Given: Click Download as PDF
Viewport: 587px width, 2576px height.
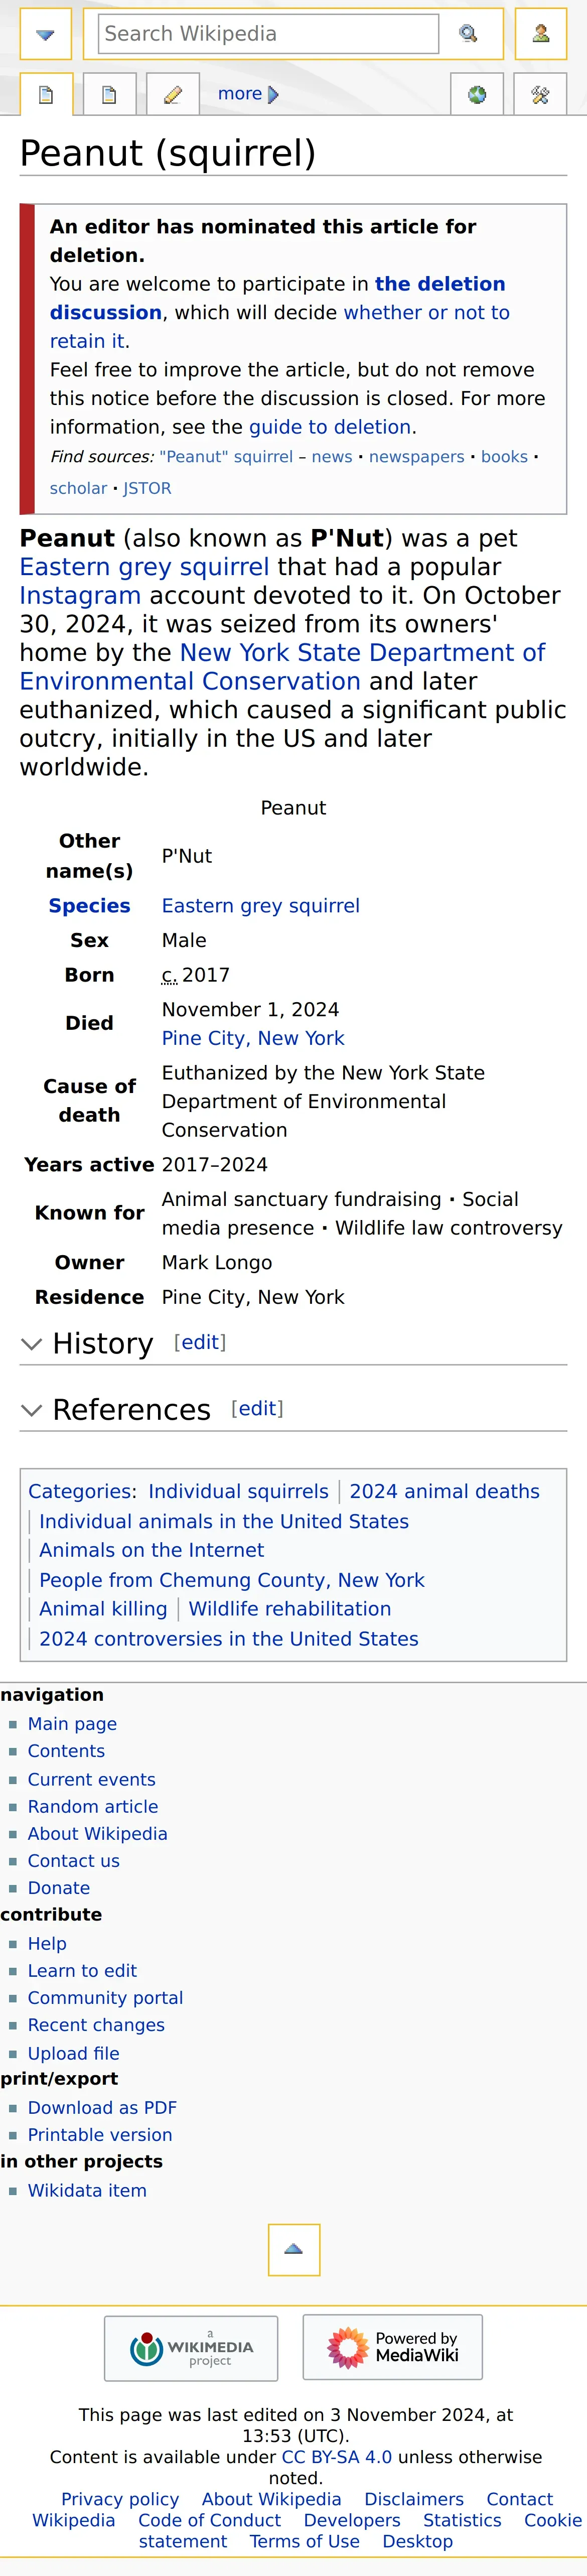Looking at the screenshot, I should 102,2107.
